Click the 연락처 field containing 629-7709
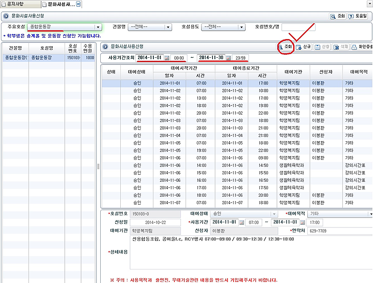The image size is (373, 283). [x=340, y=231]
